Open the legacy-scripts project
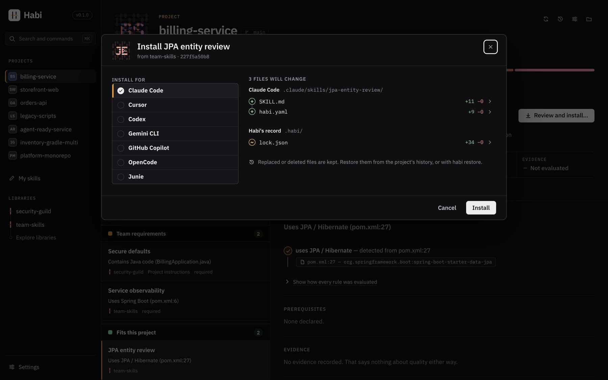Viewport: 608px width, 380px height. (x=50, y=116)
